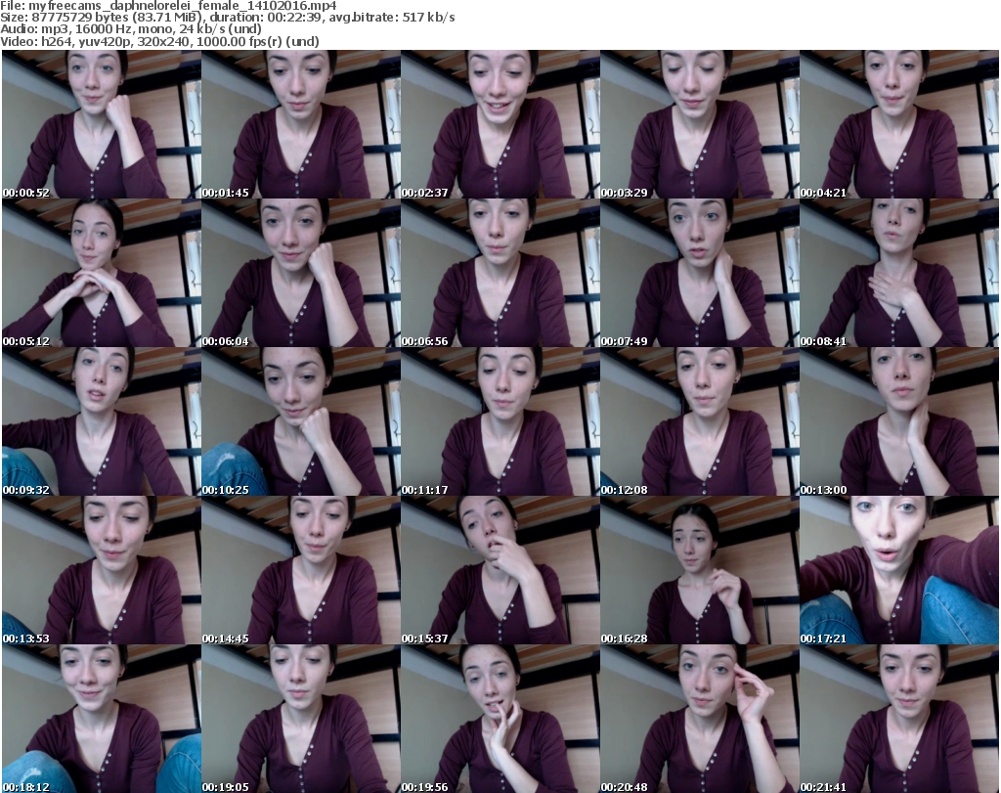The image size is (1001, 793).
Task: Pick the 00:11:17 preview frame
Action: 500,422
